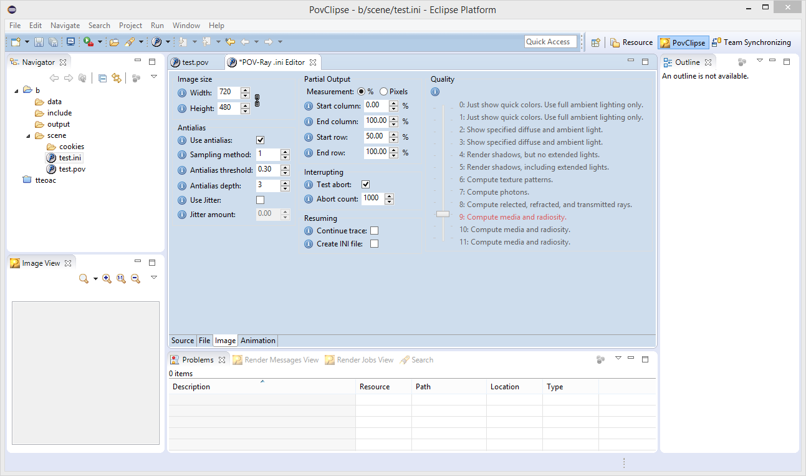Click the Save toolbar icon

point(39,42)
